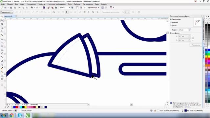The image size is (210, 118).
Task: Click the Применить button in the docker
Action: 196,45
